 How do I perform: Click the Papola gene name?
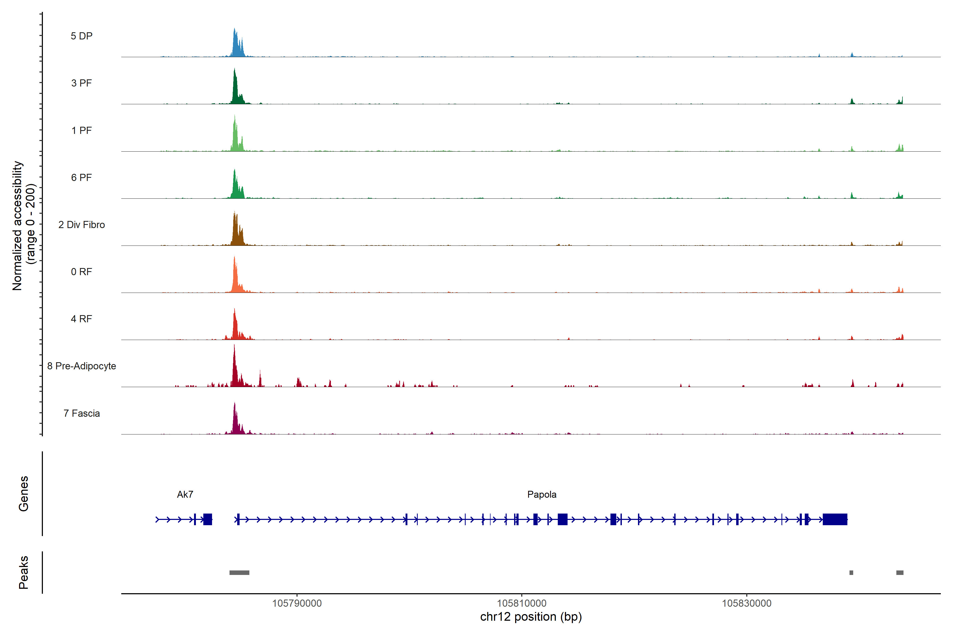coord(542,495)
